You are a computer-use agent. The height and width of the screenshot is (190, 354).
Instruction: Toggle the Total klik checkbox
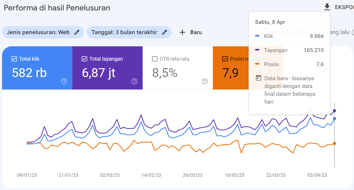click(14, 59)
